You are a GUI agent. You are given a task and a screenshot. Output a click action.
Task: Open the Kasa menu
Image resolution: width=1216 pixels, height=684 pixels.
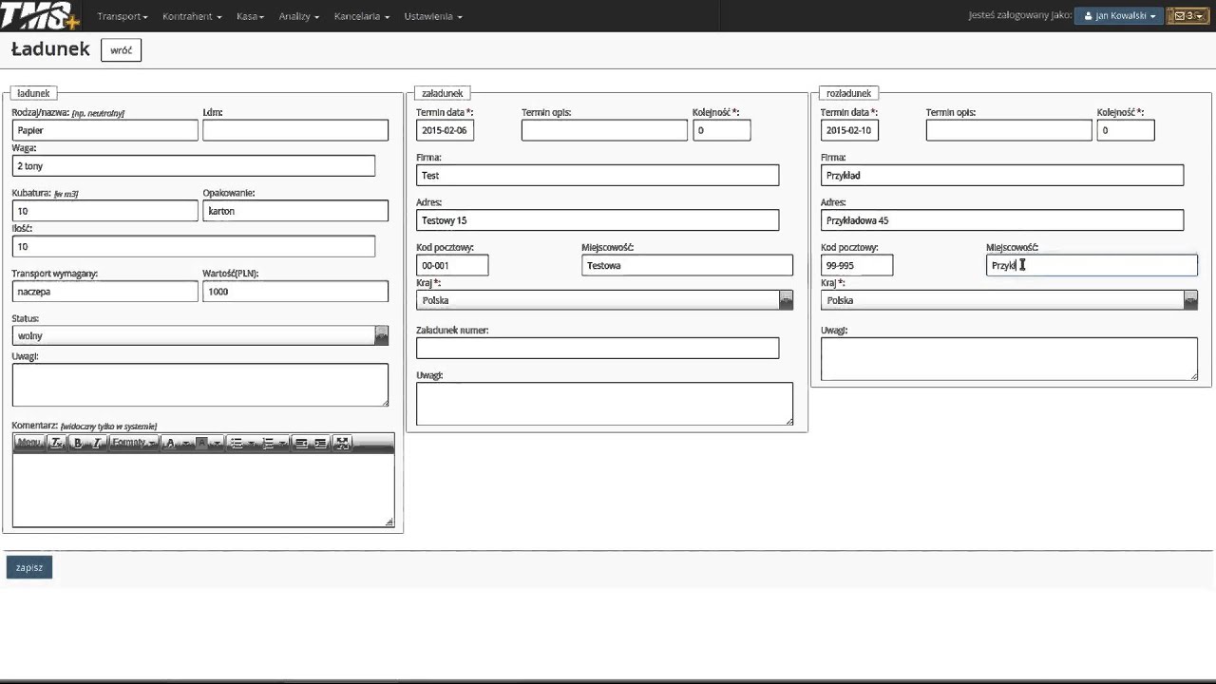(251, 16)
